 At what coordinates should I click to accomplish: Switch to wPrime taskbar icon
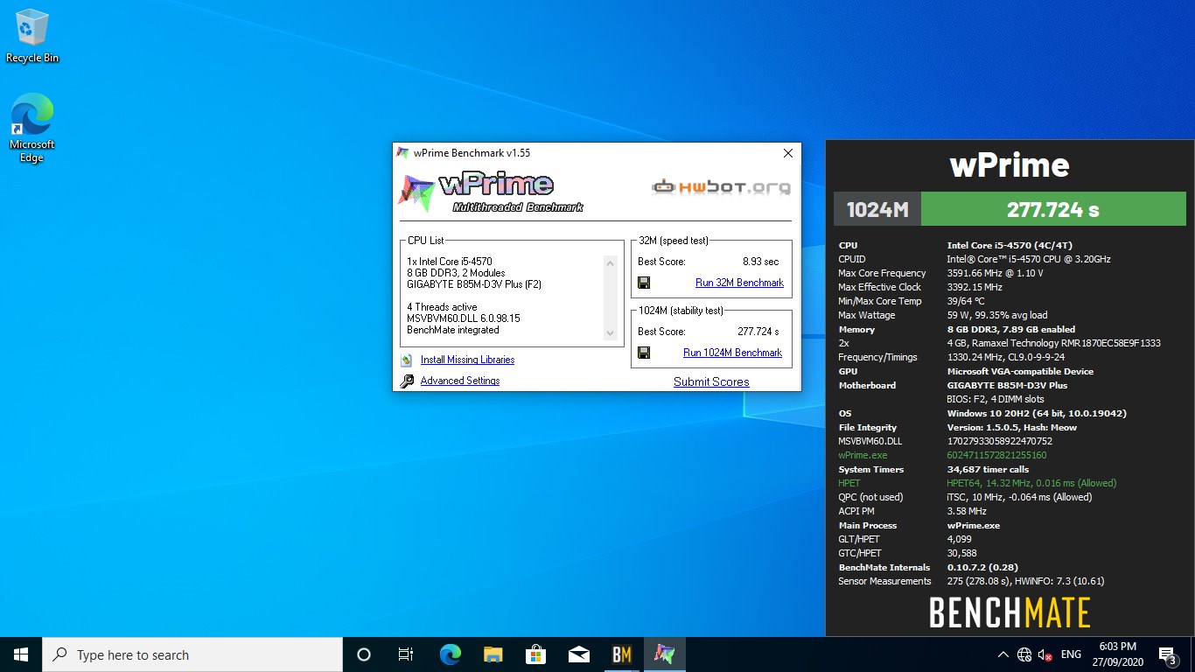pos(665,654)
